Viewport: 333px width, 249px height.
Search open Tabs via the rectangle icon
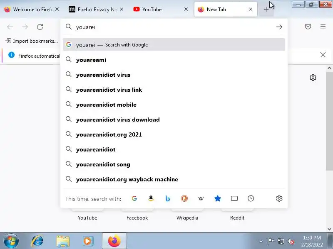click(234, 198)
